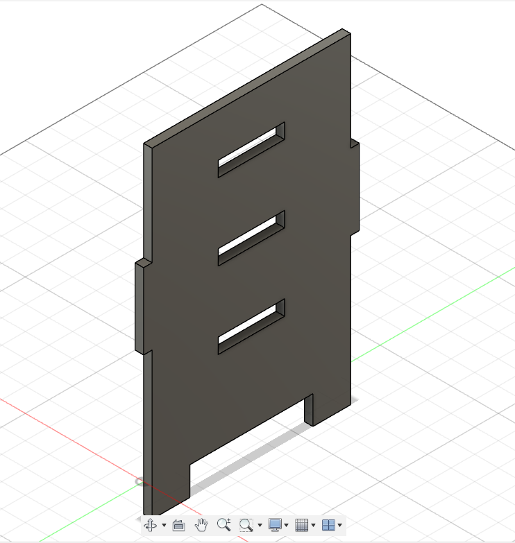Select the top rectangular slot cutout
The image size is (515, 543).
[x=251, y=150]
